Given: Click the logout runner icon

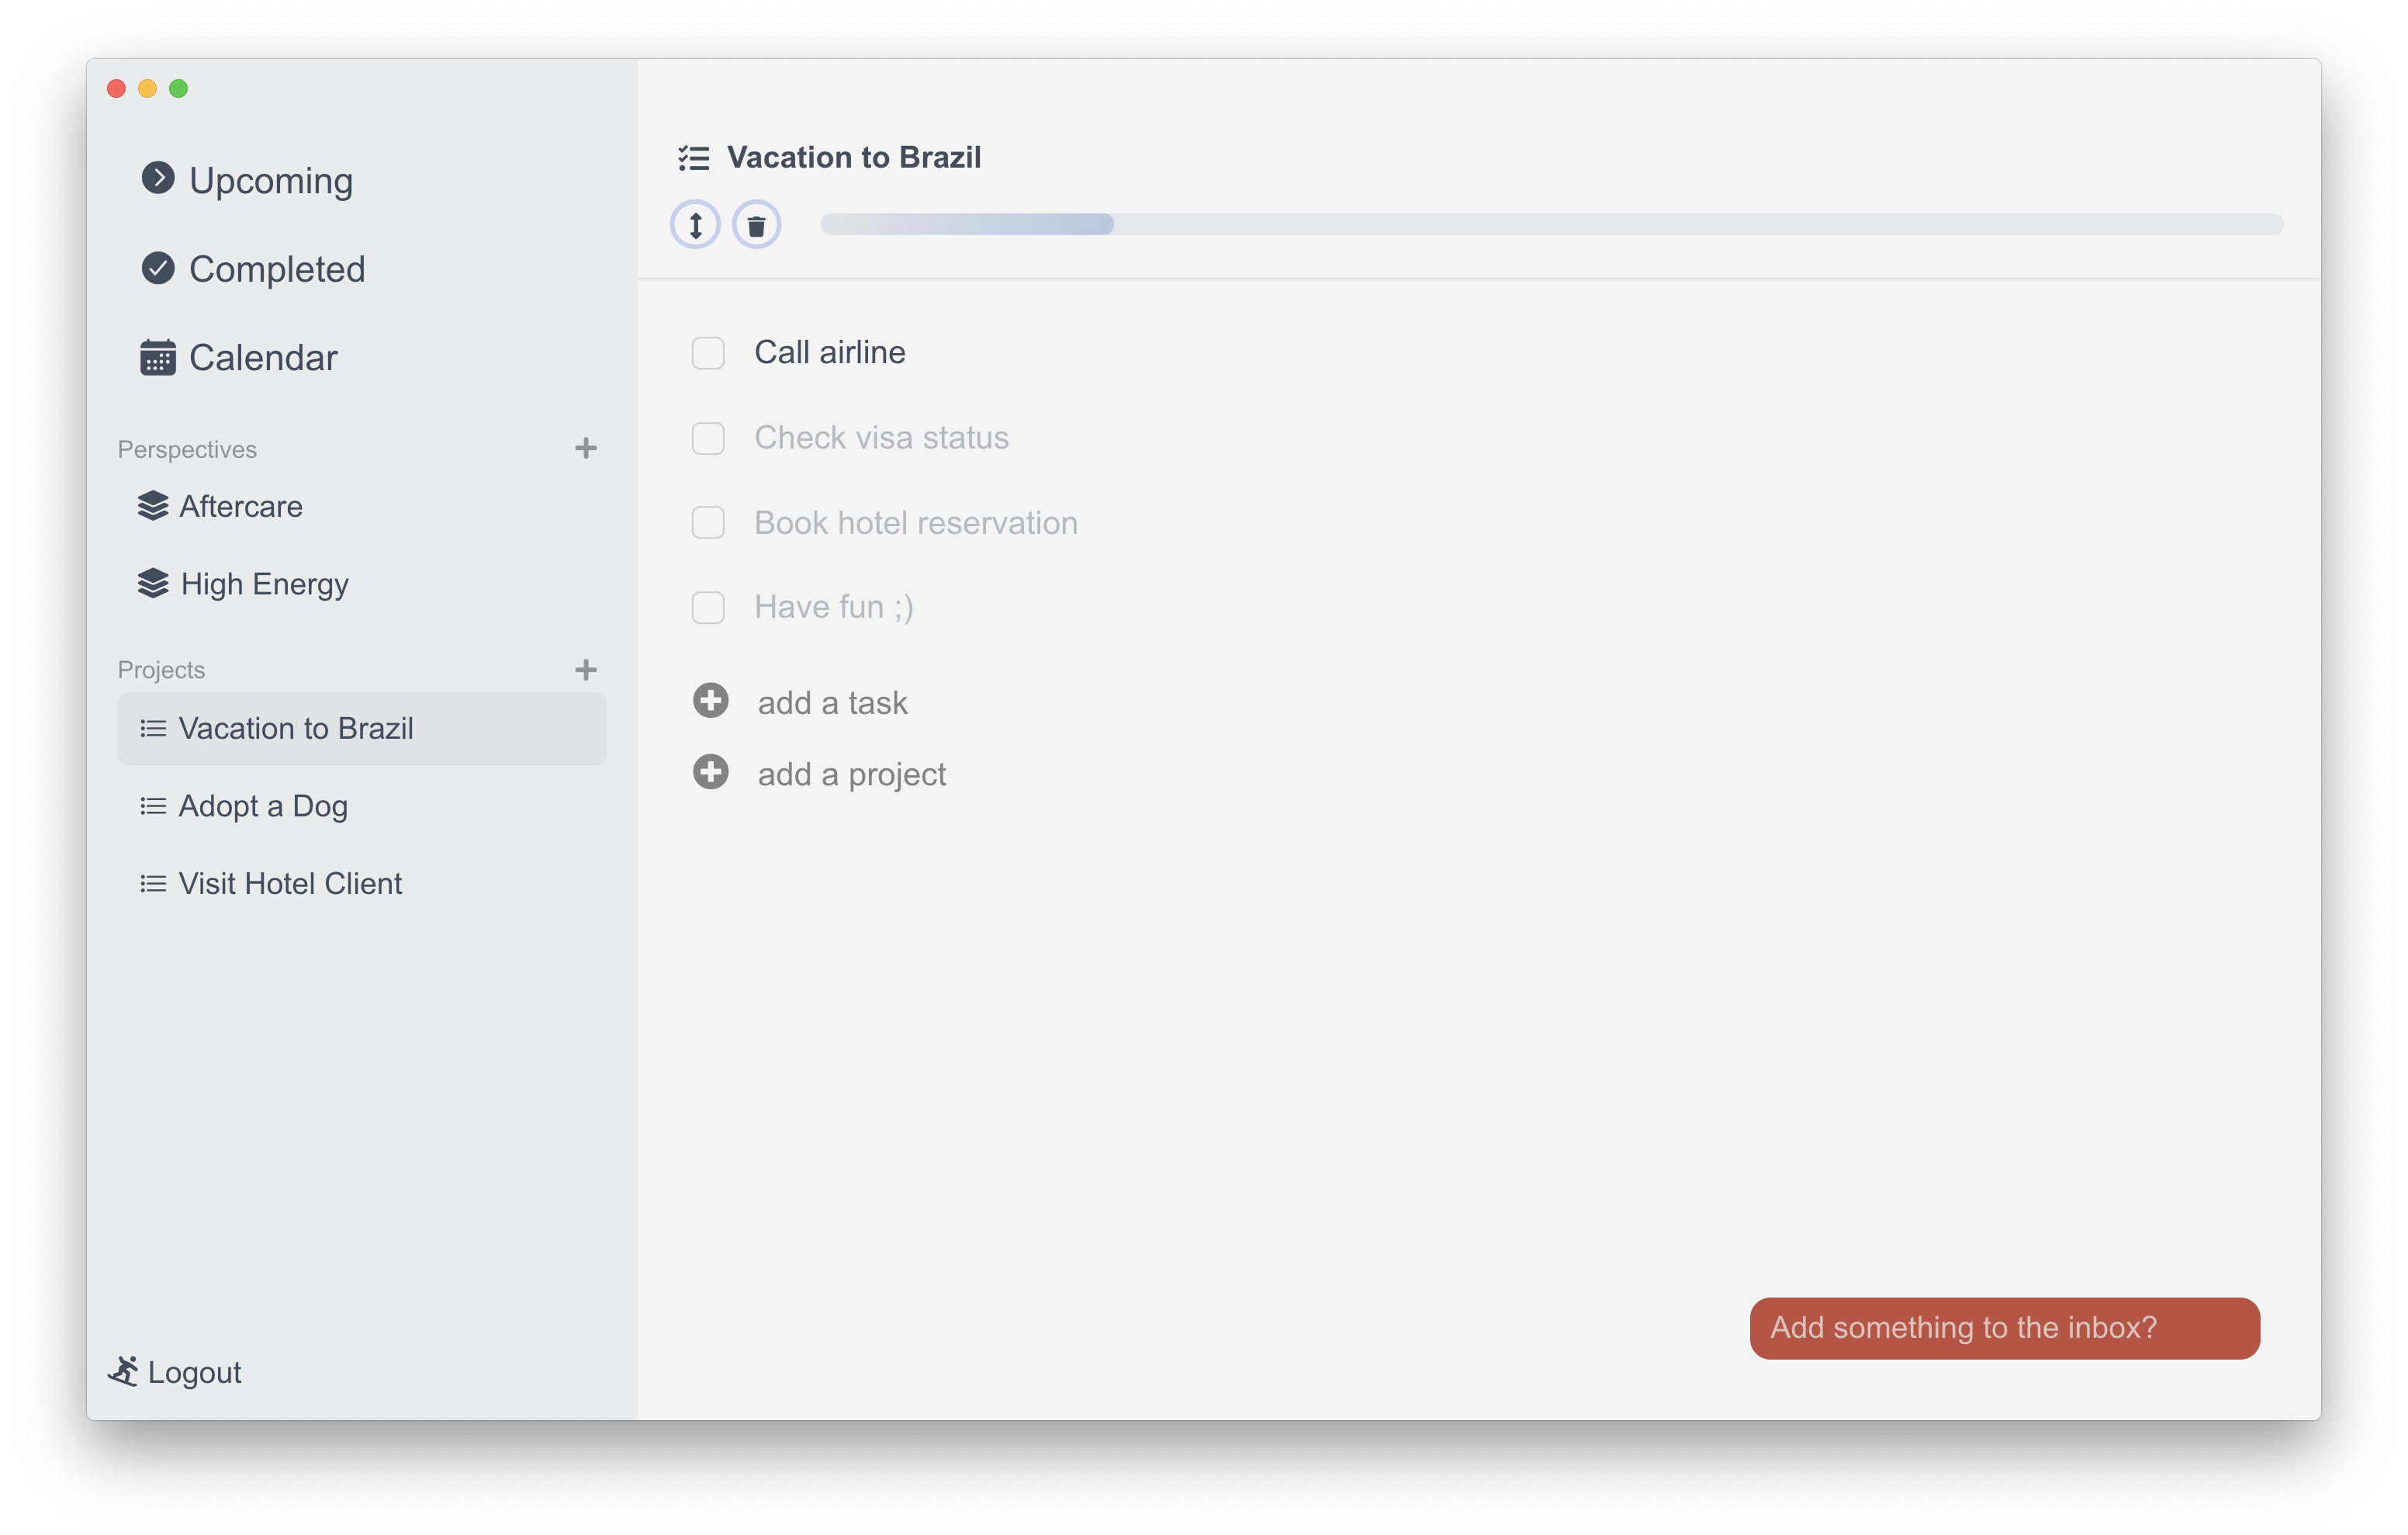Looking at the screenshot, I should click(x=125, y=1372).
